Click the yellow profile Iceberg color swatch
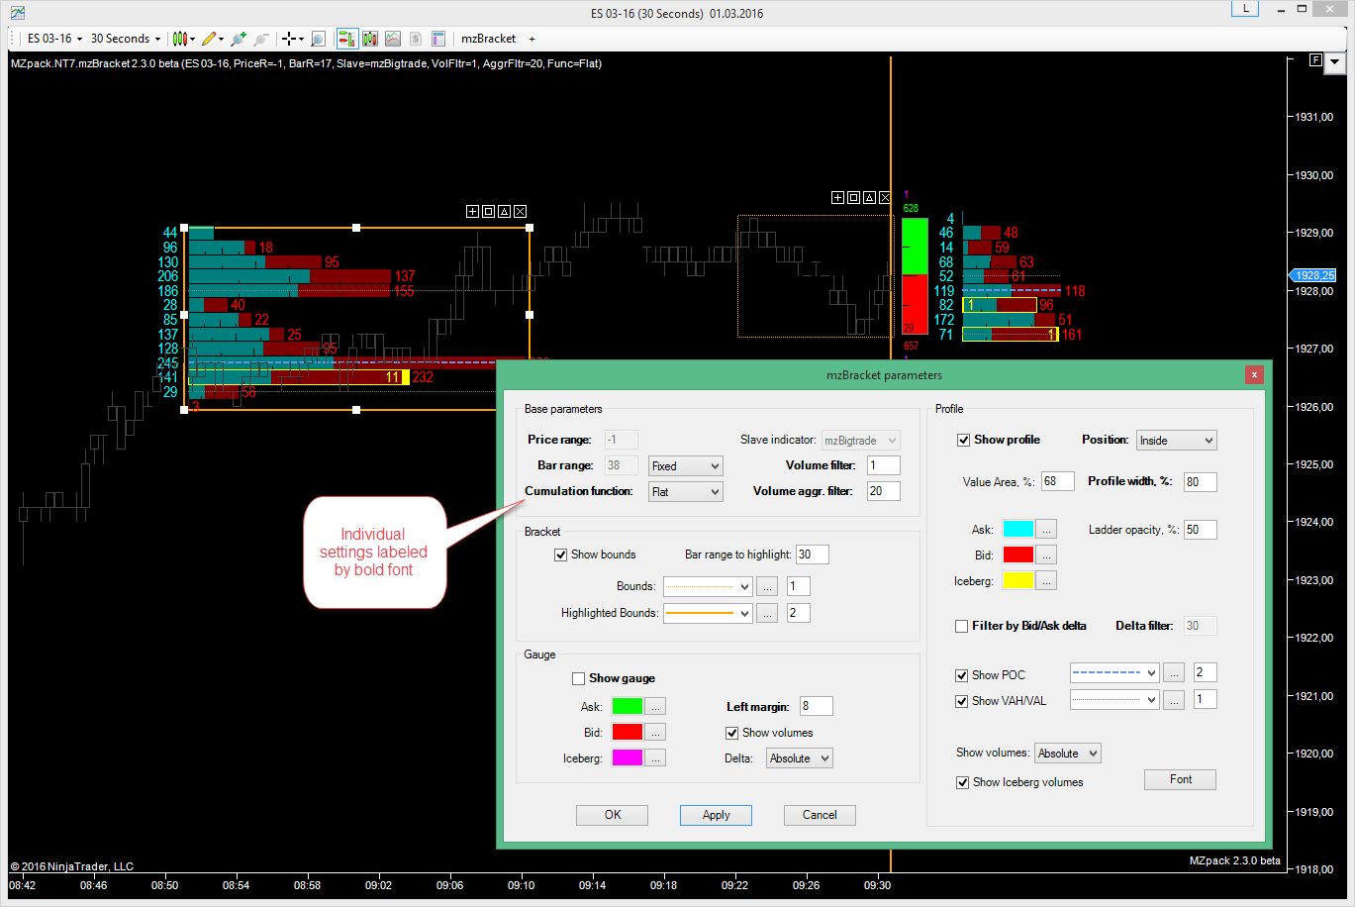This screenshot has width=1355, height=907. (1018, 580)
